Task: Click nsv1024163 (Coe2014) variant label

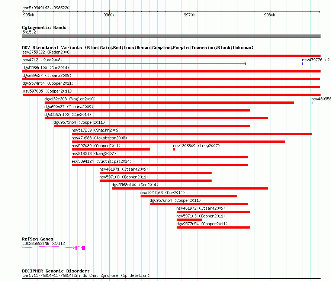Action: [x=163, y=193]
